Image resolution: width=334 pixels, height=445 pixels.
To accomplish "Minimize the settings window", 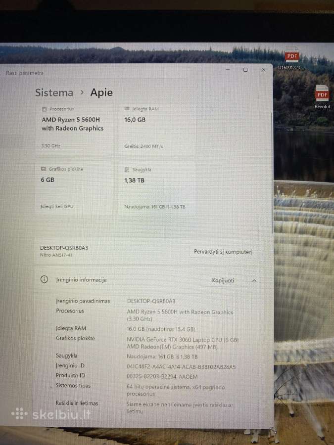I will coord(228,70).
